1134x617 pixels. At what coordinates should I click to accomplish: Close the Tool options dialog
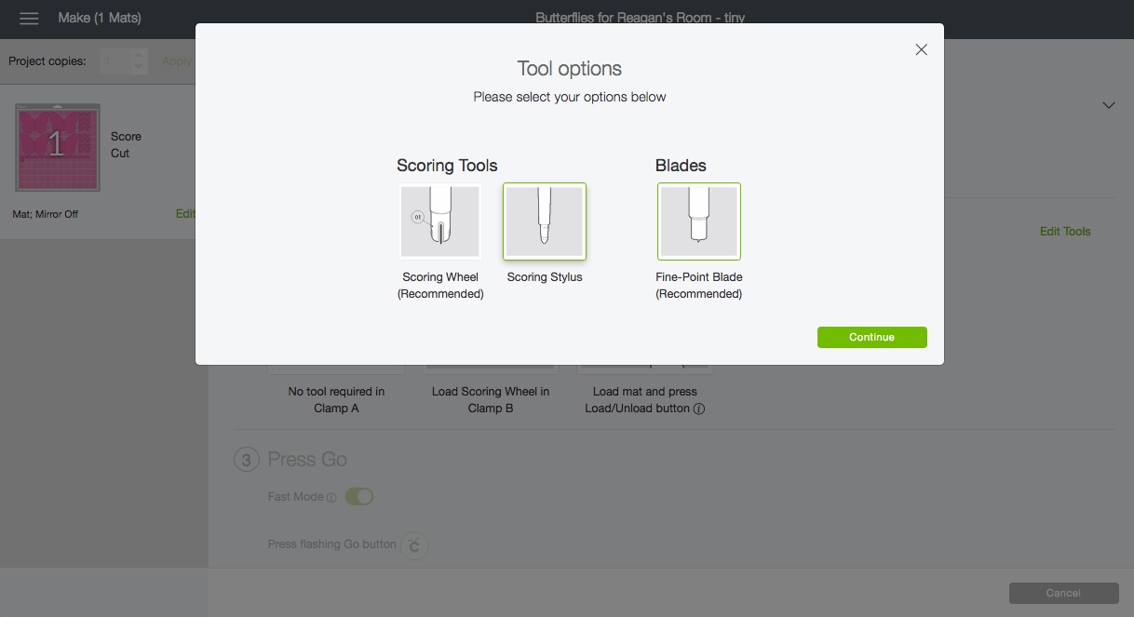[x=922, y=50]
